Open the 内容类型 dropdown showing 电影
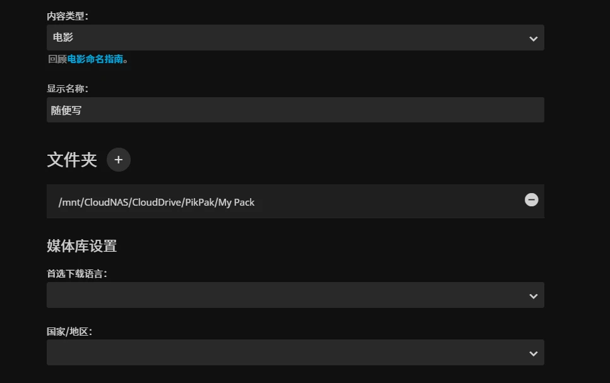Viewport: 610px width, 383px height. tap(295, 38)
